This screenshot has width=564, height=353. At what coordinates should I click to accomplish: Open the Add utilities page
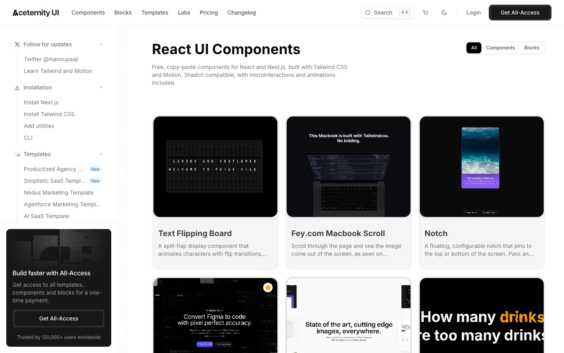(x=39, y=126)
